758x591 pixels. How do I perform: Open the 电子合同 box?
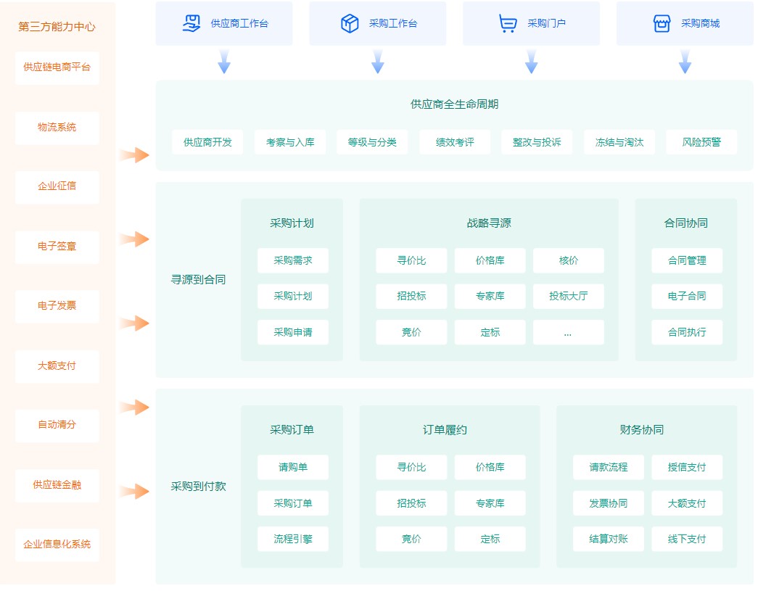pos(687,296)
